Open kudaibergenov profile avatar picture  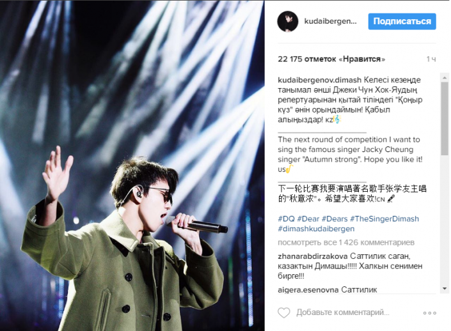[x=288, y=22]
